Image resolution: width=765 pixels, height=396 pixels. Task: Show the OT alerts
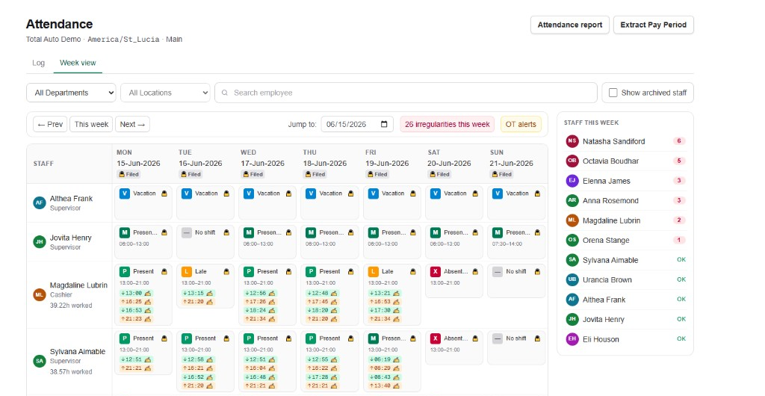pos(521,124)
